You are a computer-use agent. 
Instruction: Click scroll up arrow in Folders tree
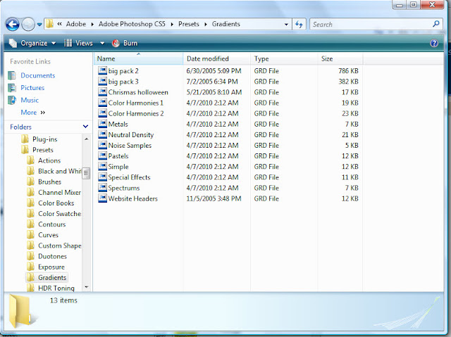(x=86, y=139)
